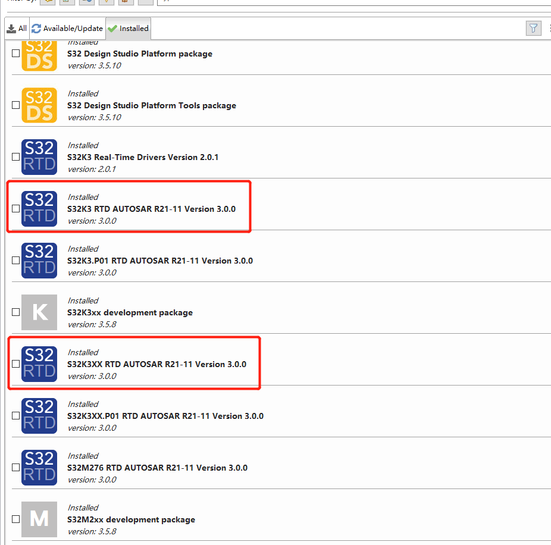Click the S32M276 RTD package icon

pyautogui.click(x=39, y=468)
